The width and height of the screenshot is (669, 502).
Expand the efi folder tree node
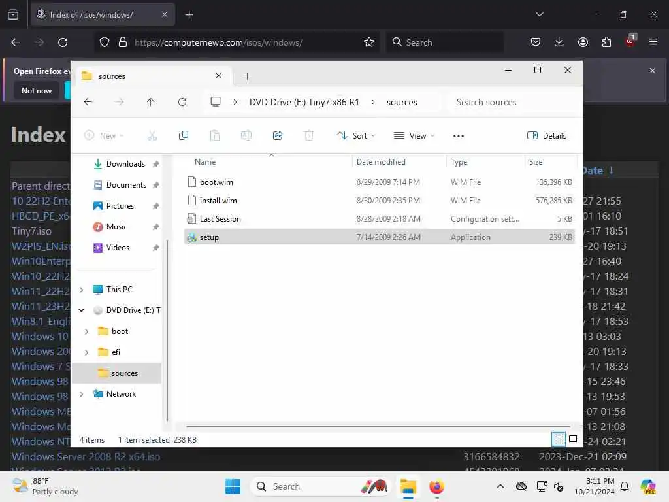click(x=87, y=352)
